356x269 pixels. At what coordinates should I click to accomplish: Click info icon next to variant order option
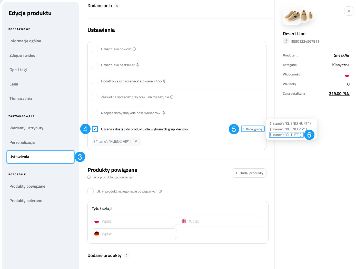tap(163, 113)
